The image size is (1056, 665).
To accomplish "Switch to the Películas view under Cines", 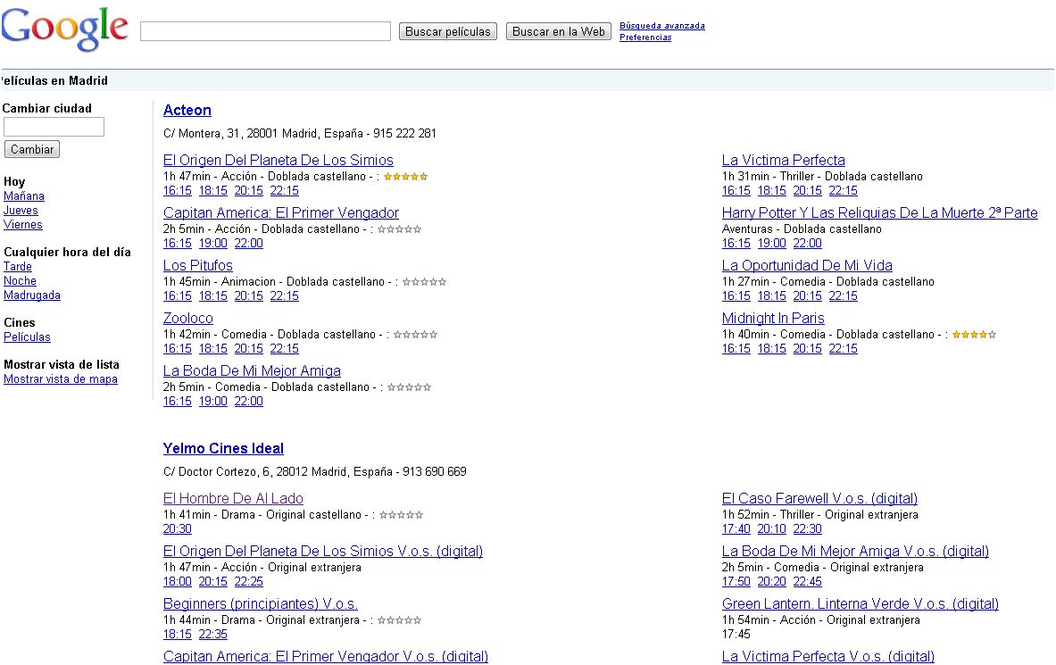I will (x=27, y=337).
